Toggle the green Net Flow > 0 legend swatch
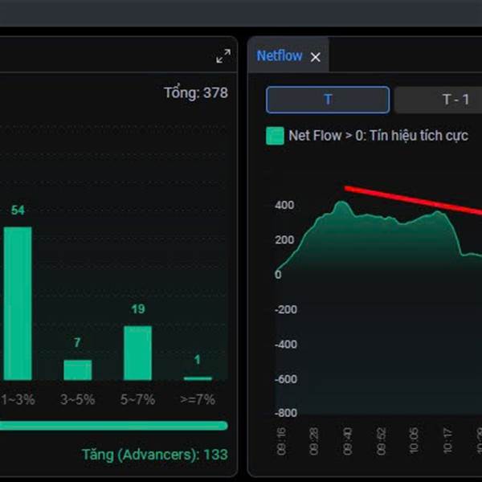 275,136
